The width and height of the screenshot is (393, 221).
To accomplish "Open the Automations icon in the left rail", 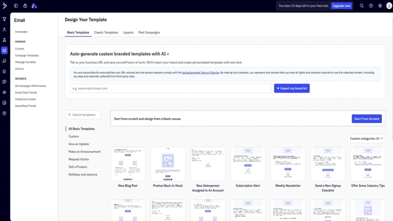I will [x=4, y=40].
